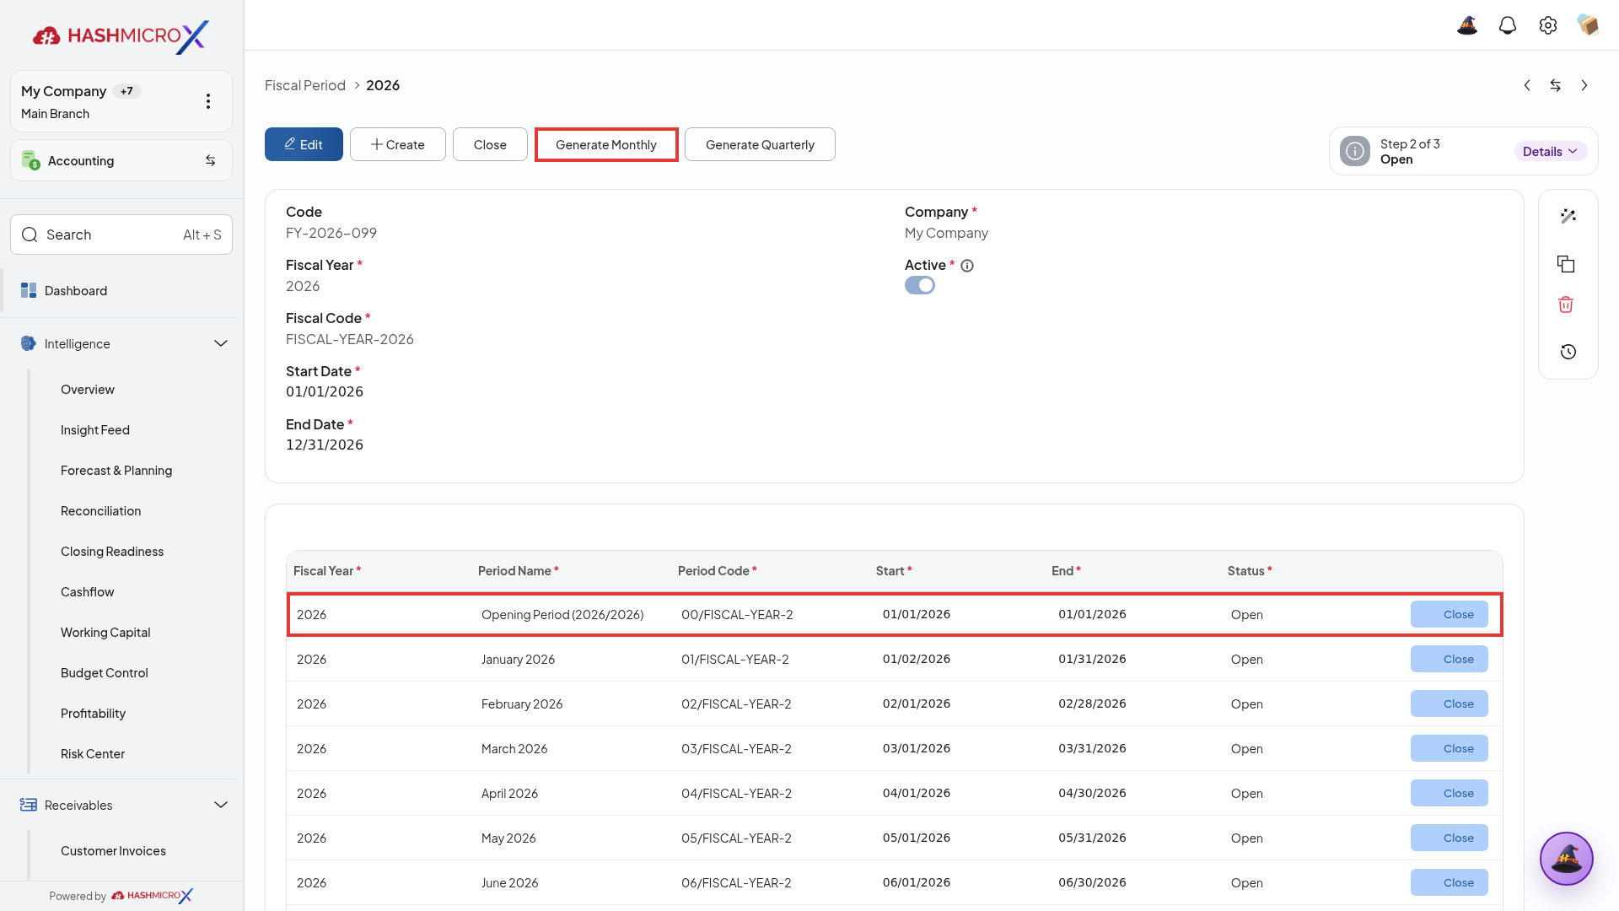Expand the Details dropdown
The width and height of the screenshot is (1619, 911).
[x=1551, y=151]
